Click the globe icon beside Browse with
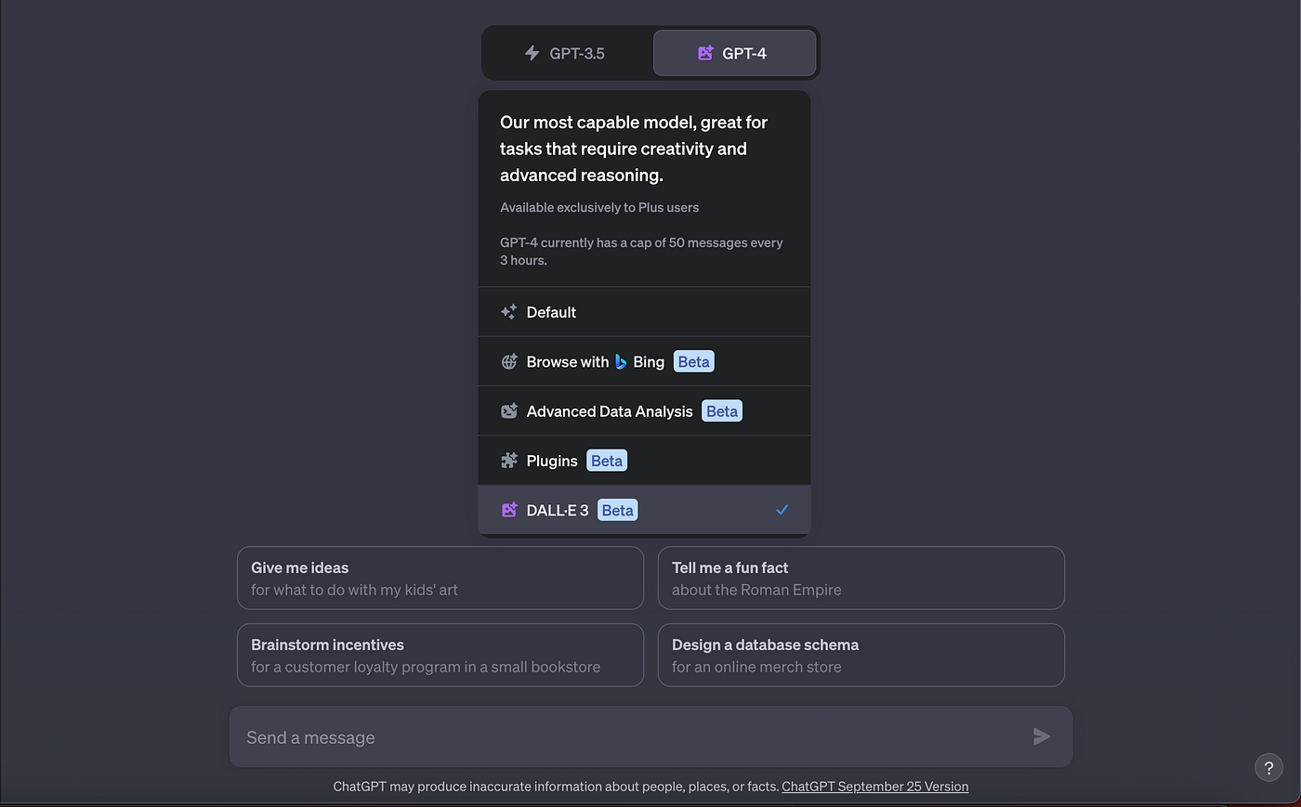 (x=509, y=362)
